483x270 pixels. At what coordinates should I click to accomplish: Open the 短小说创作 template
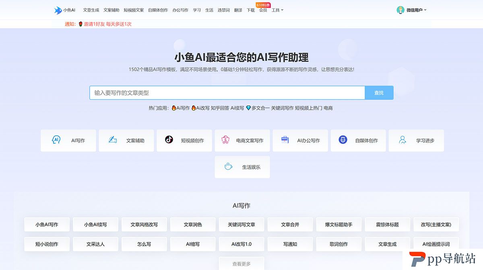(47, 244)
